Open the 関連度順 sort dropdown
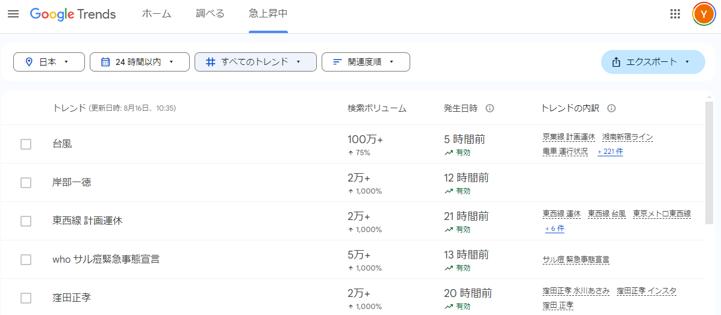This screenshot has width=721, height=315. pos(366,62)
